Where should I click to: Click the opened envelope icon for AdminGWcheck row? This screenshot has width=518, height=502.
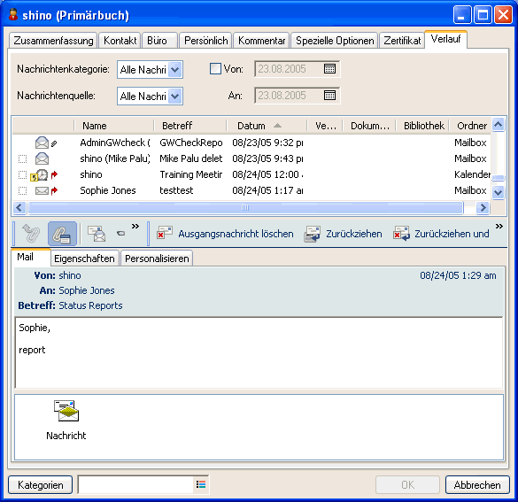(x=42, y=143)
